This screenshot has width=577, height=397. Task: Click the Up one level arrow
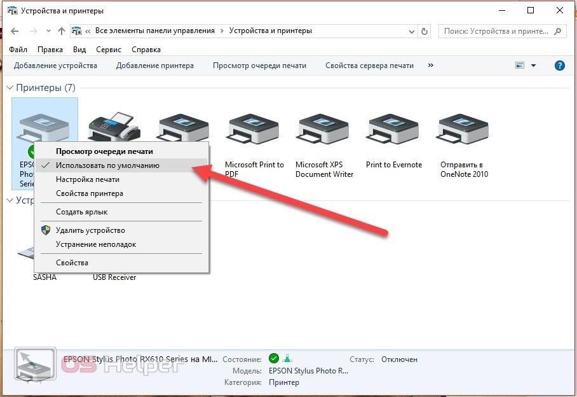pos(62,31)
